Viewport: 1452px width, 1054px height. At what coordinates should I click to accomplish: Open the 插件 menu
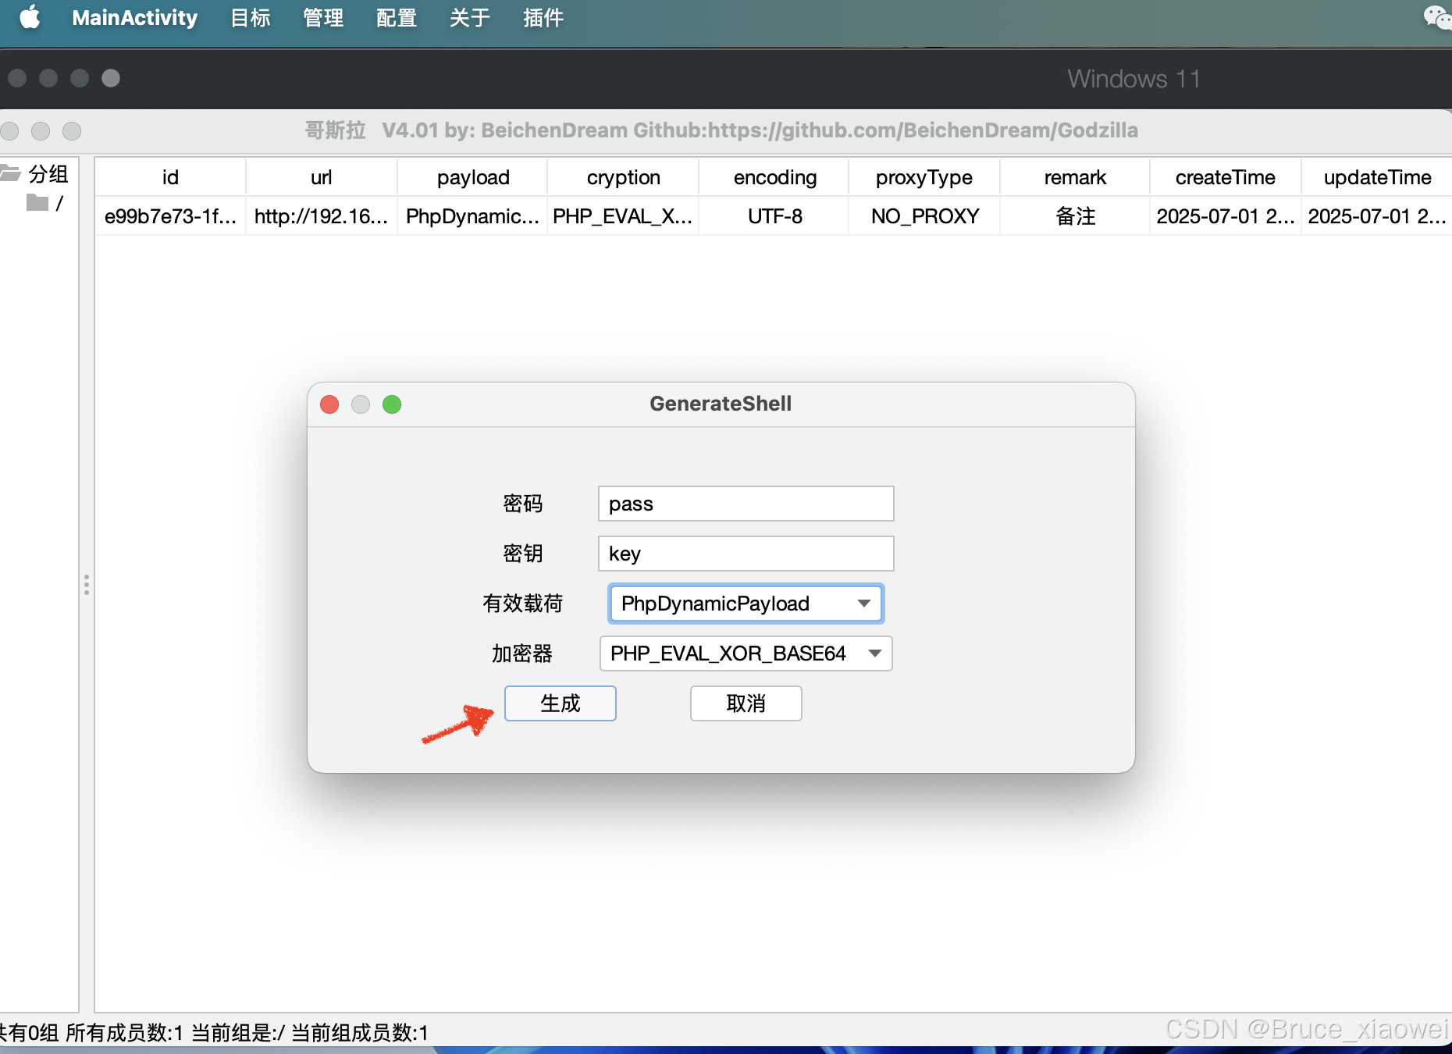click(543, 17)
